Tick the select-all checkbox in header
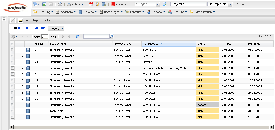The width and height of the screenshot is (275, 130). (12, 44)
